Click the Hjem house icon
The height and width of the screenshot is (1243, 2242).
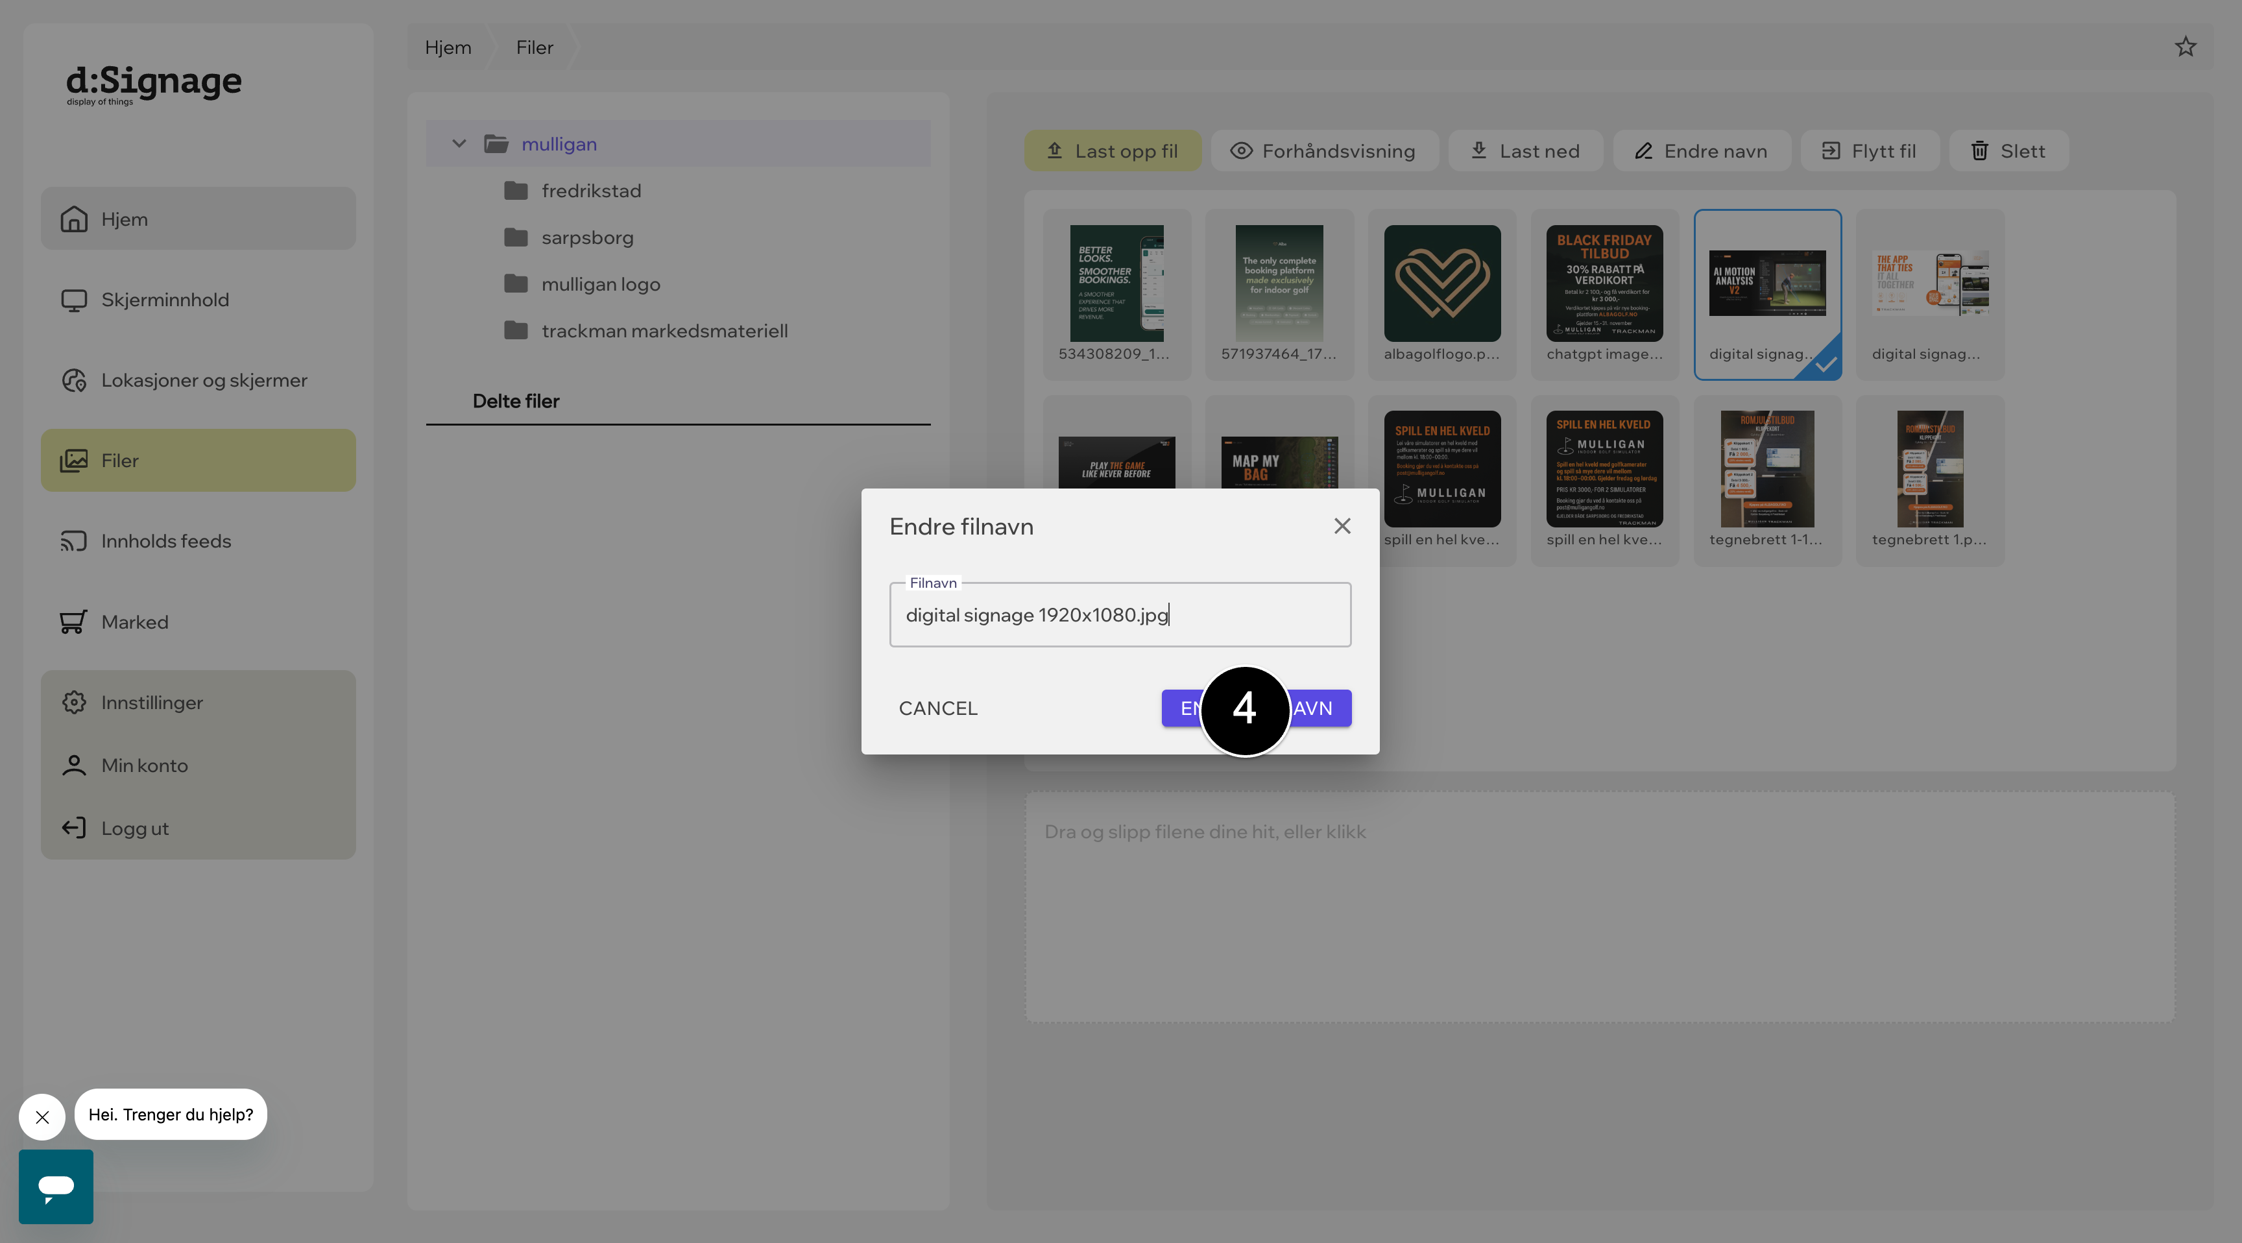pyautogui.click(x=74, y=219)
